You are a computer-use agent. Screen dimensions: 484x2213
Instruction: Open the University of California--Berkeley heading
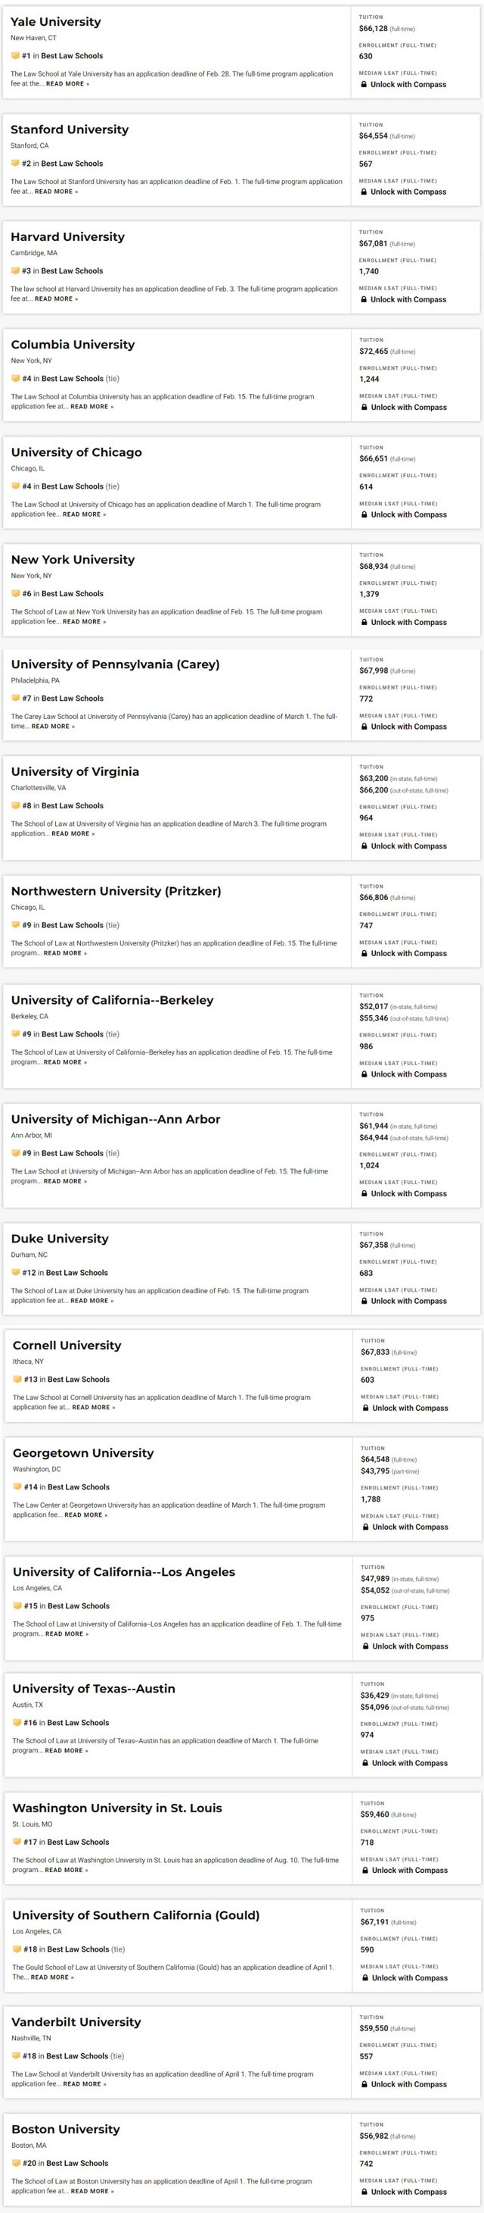tap(113, 1000)
